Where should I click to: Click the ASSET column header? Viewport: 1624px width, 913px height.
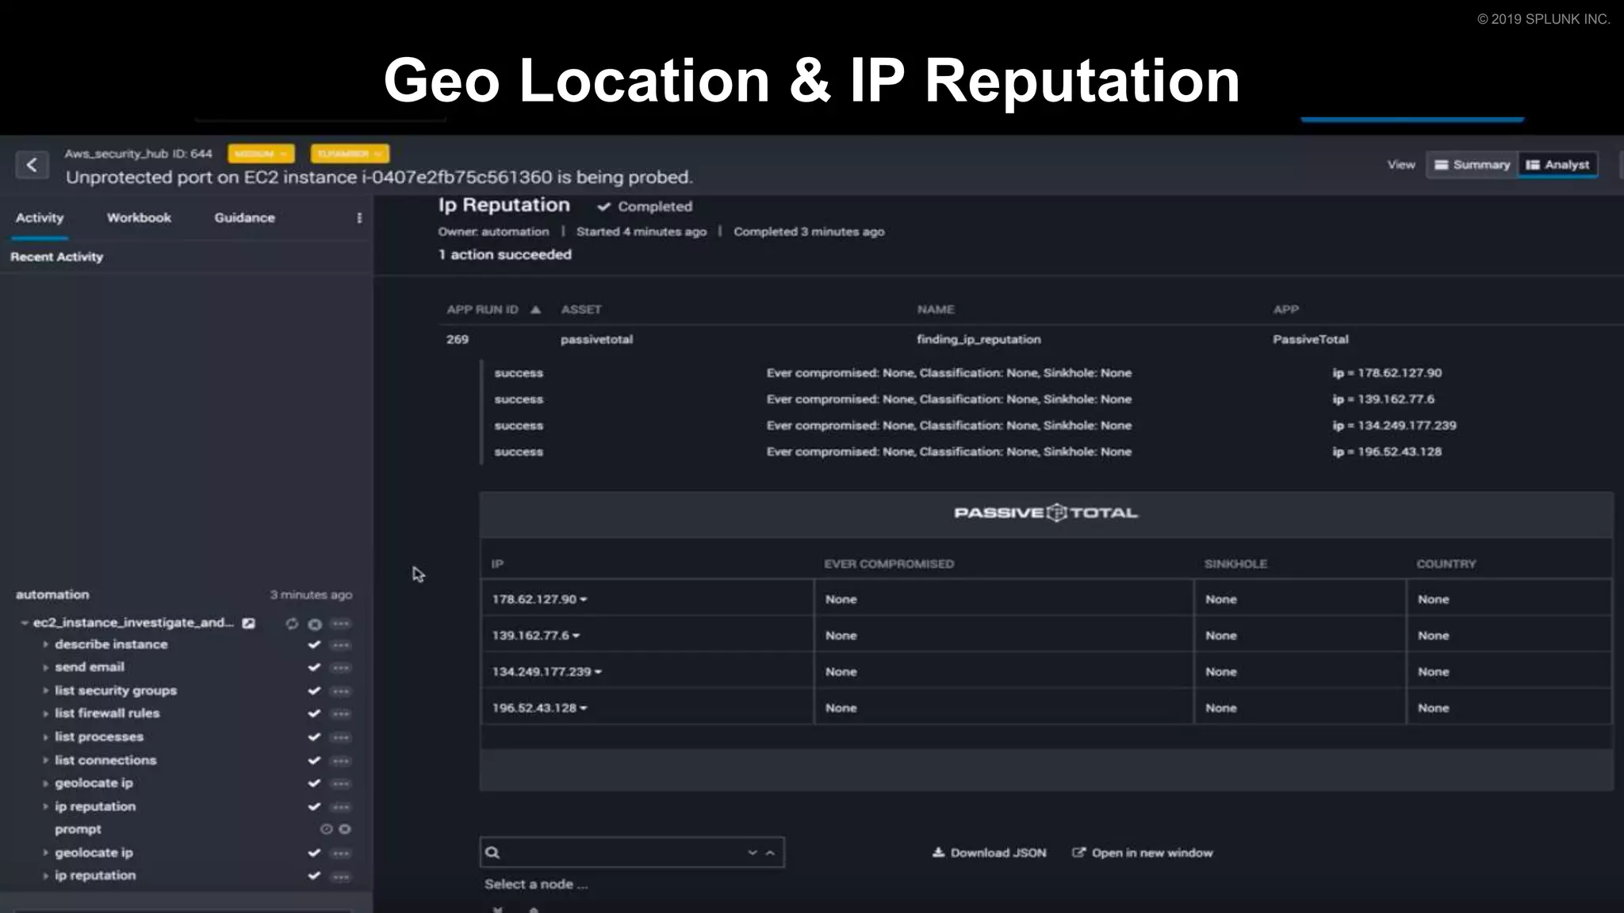point(581,310)
